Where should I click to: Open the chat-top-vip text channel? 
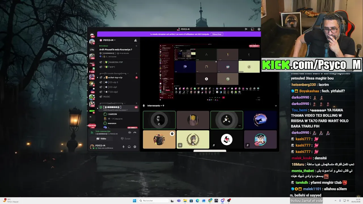pyautogui.click(x=116, y=77)
